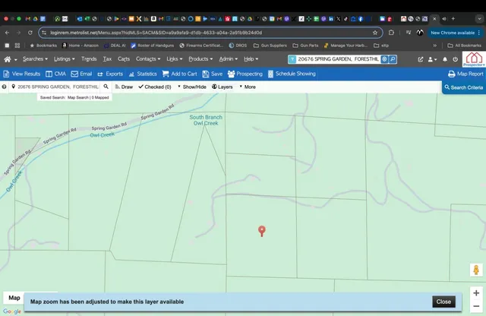Click the home icon in navigation bar
Screen dimensions: 486x316
click(x=9, y=58)
